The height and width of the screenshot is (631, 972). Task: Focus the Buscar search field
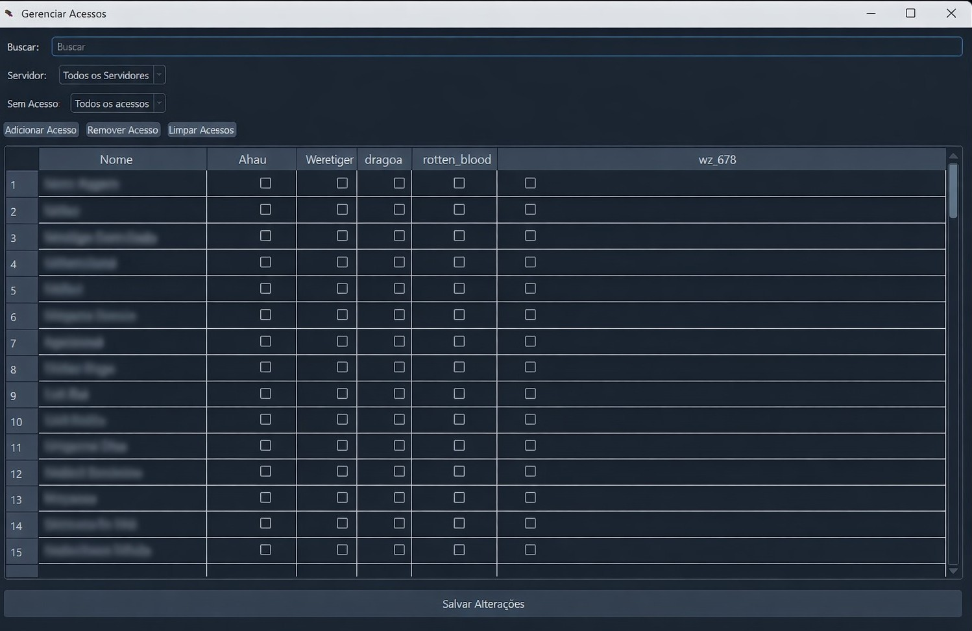[x=506, y=47]
